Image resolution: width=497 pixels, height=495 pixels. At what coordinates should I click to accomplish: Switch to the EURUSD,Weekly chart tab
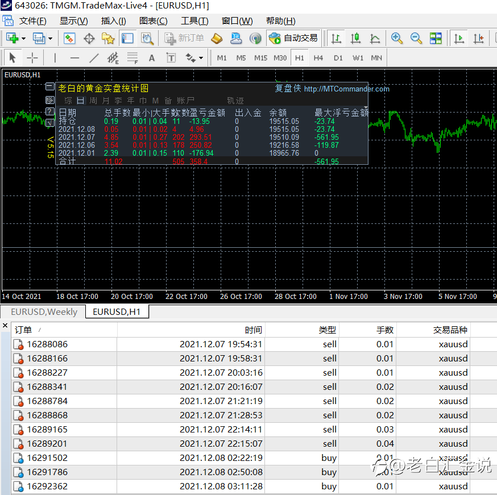[44, 311]
